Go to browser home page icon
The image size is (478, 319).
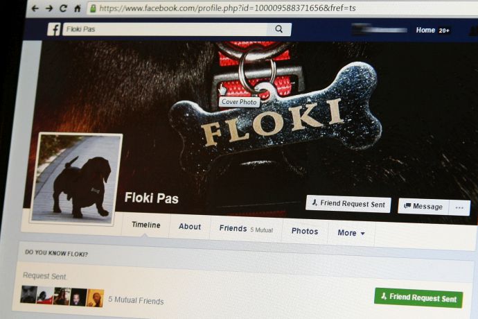coord(78,8)
